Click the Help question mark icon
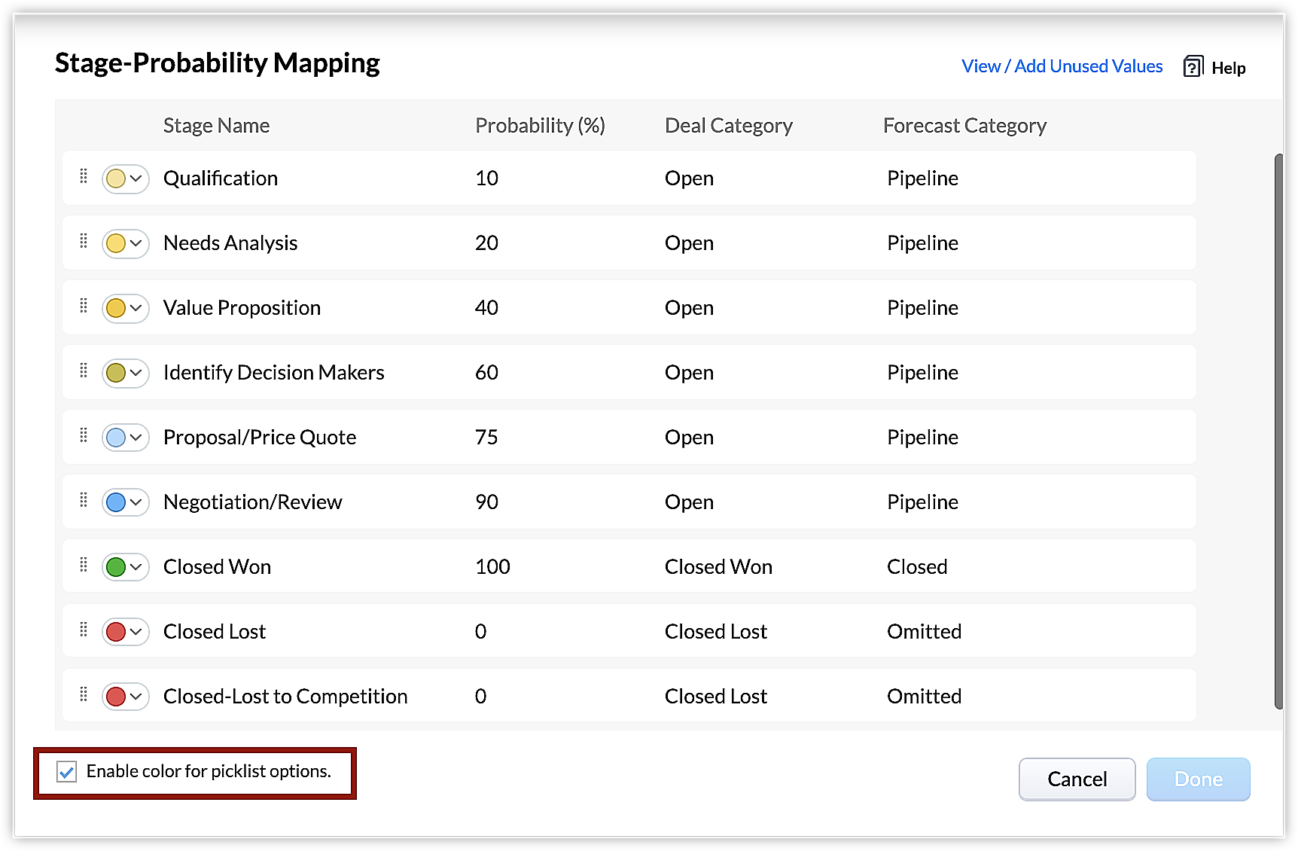This screenshot has height=851, width=1298. coord(1193,67)
